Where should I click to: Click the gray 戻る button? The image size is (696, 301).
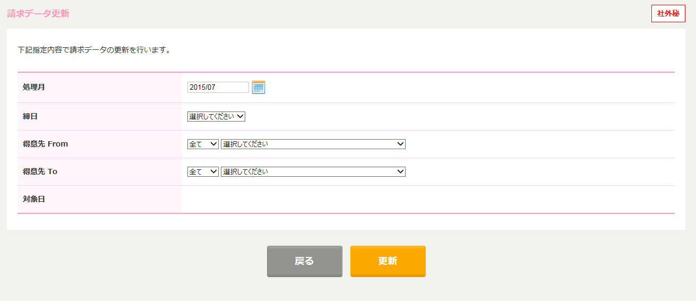(305, 261)
